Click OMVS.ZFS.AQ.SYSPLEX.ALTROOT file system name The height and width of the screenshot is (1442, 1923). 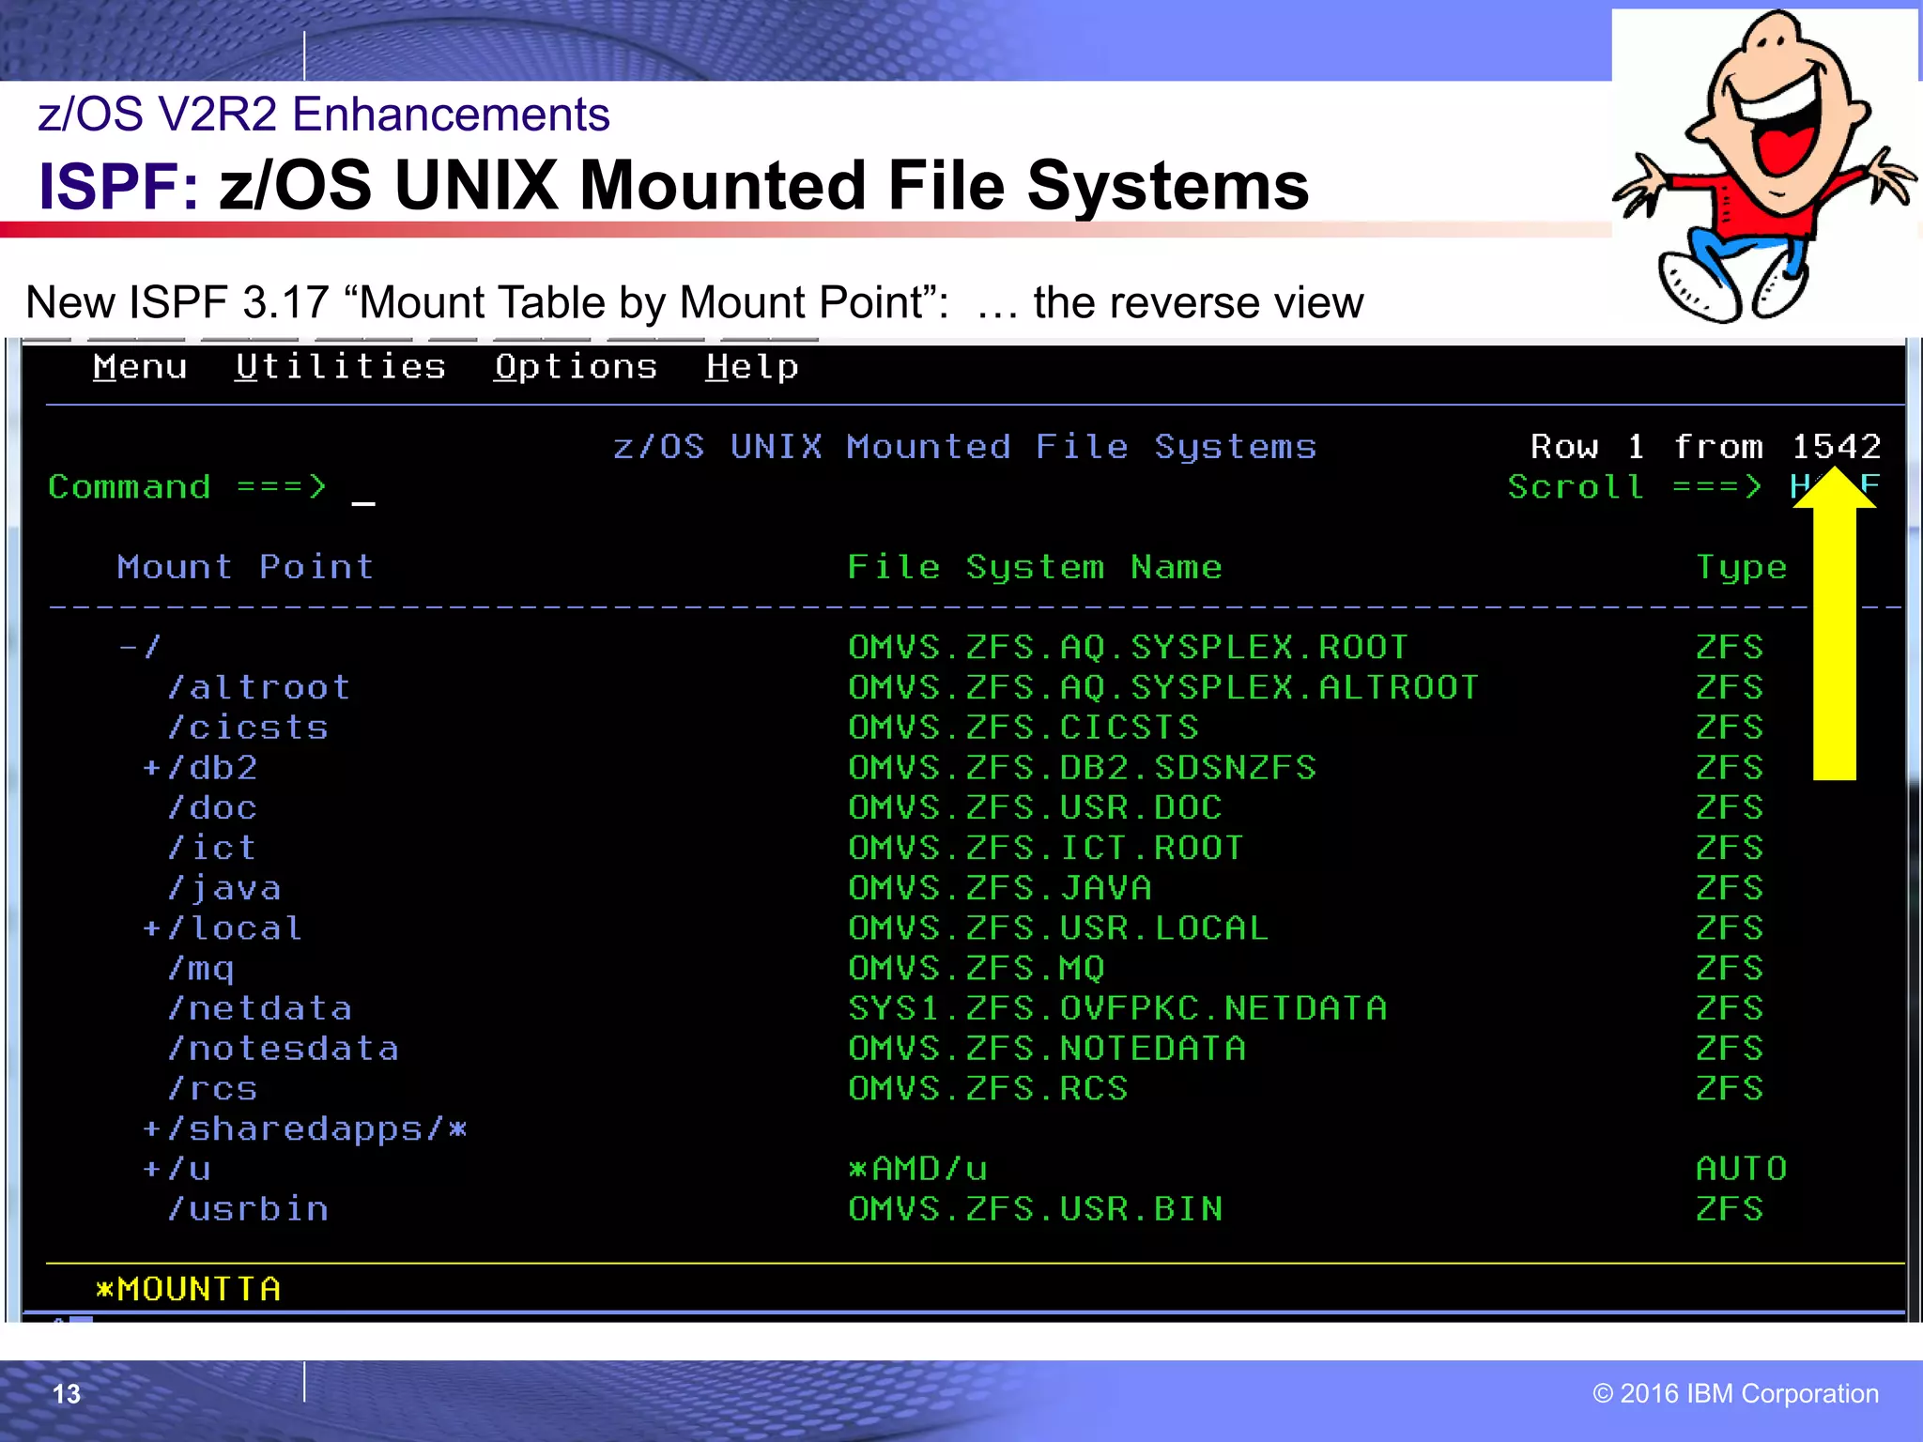[1163, 687]
